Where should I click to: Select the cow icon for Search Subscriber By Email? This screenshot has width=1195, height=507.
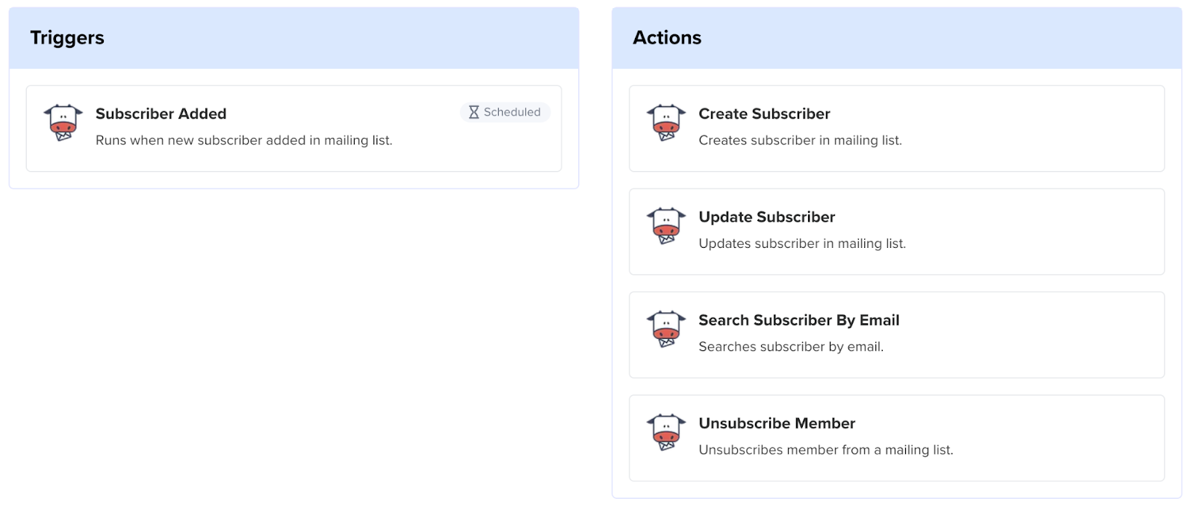click(x=665, y=329)
